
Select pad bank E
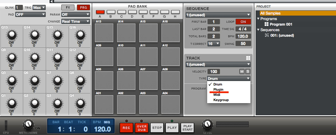143,12
